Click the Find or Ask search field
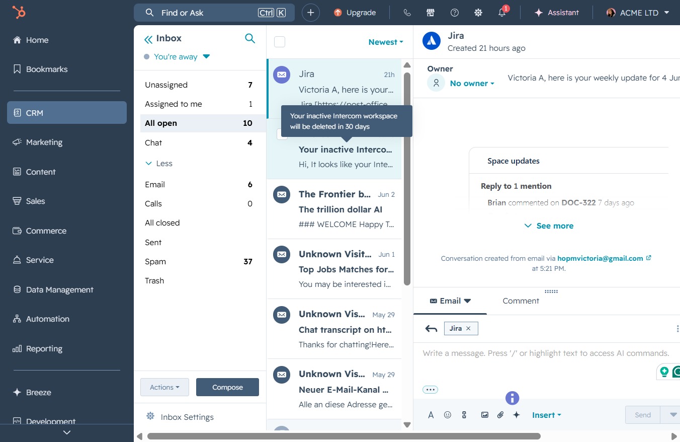680x442 pixels. pyautogui.click(x=214, y=13)
